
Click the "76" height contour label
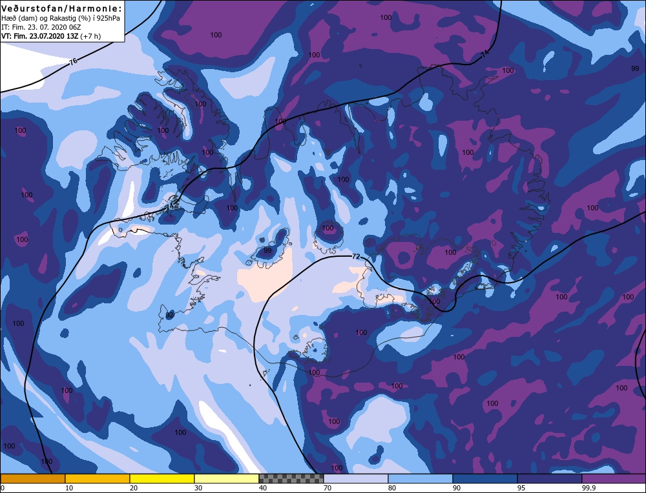pyautogui.click(x=73, y=62)
